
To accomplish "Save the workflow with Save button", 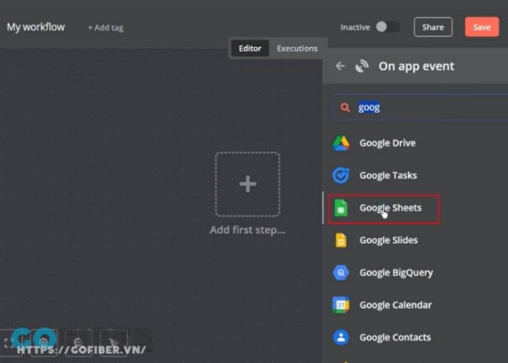I will click(482, 27).
